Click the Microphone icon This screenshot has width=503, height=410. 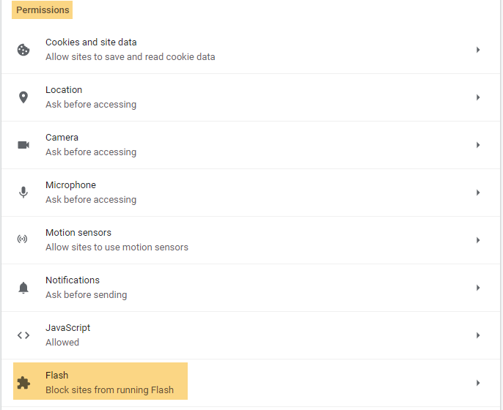23,193
